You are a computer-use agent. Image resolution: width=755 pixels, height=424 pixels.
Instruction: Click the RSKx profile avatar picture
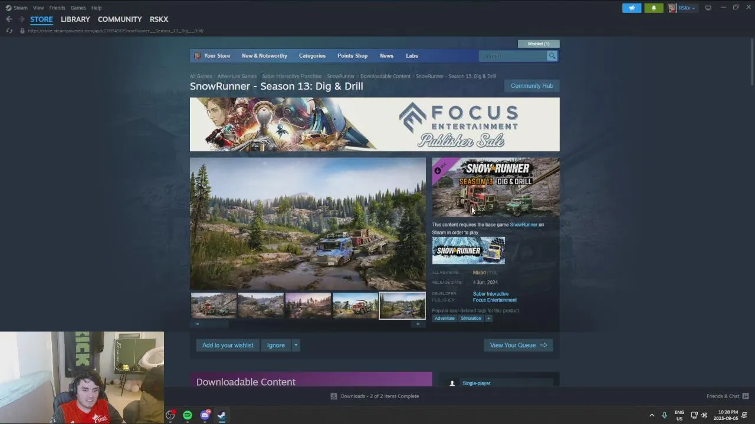[x=672, y=8]
